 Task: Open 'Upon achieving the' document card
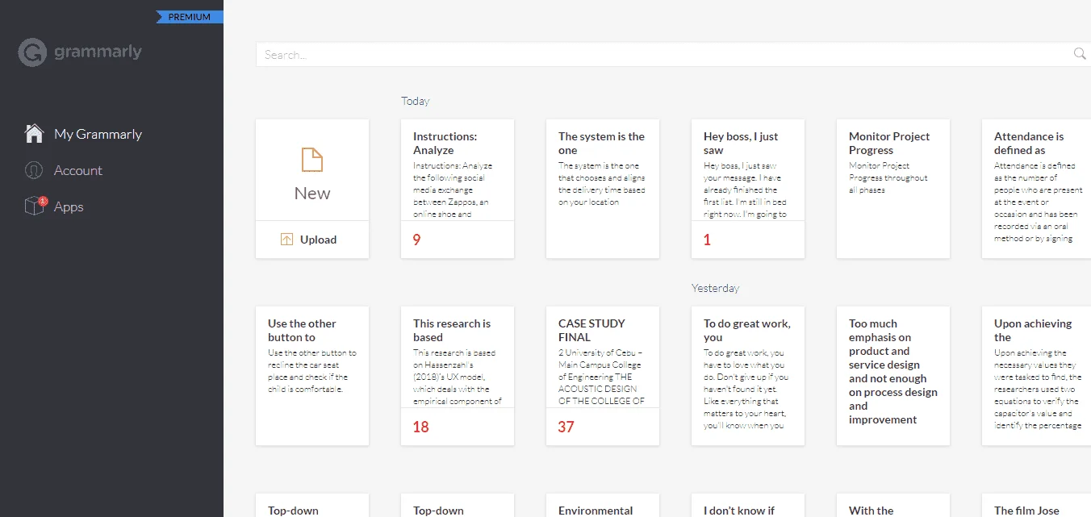1036,376
